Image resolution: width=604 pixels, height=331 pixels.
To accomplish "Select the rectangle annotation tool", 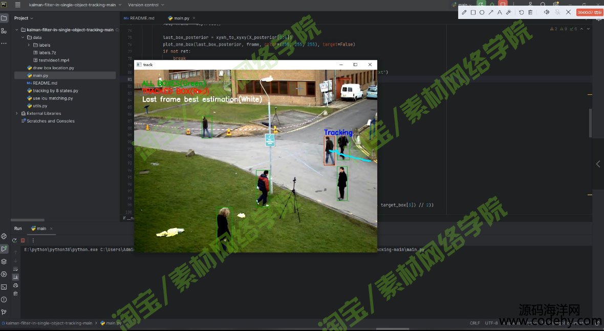I will click(473, 12).
